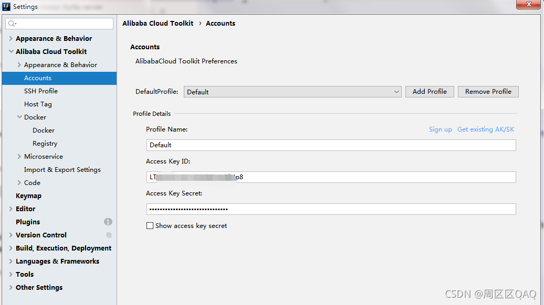Select Host Tag tree item
Viewport: 544px width, 305px height.
38,104
